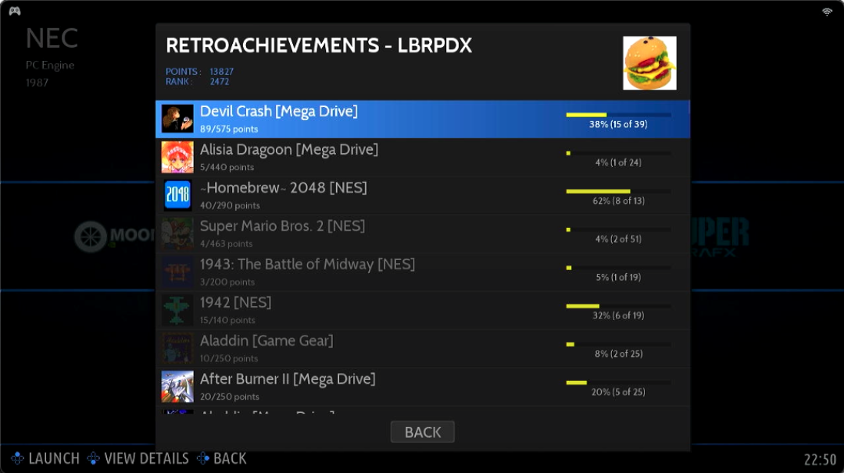Click the 22:50 clock
Viewport: 844px width, 473px height.
(x=821, y=460)
